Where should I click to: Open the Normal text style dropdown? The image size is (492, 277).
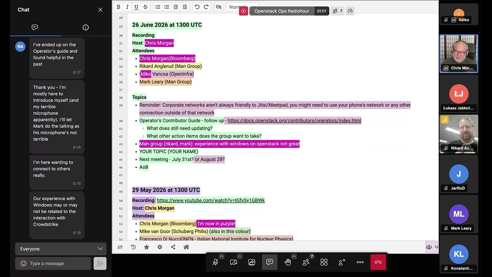(x=242, y=7)
